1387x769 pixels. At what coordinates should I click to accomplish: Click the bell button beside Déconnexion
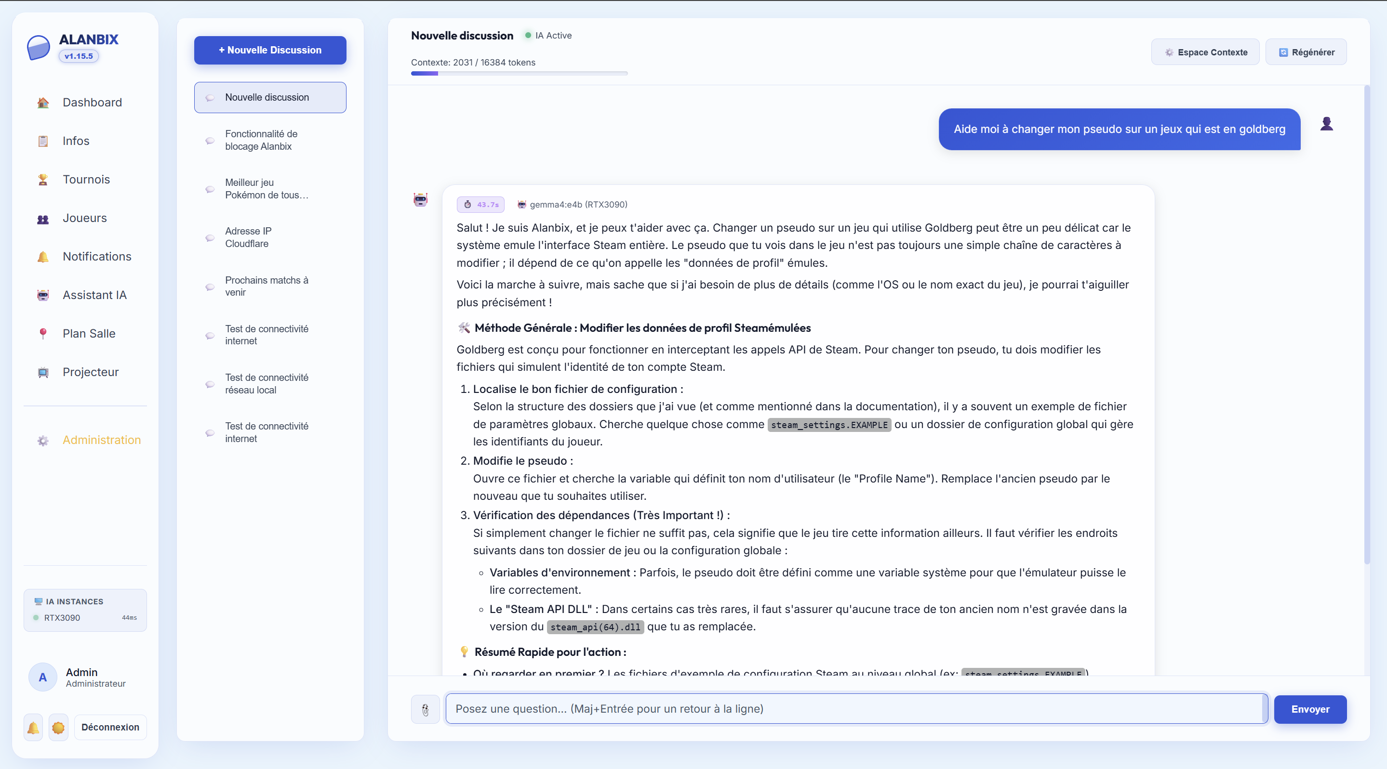pos(33,728)
